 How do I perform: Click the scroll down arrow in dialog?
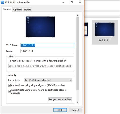point(78,102)
